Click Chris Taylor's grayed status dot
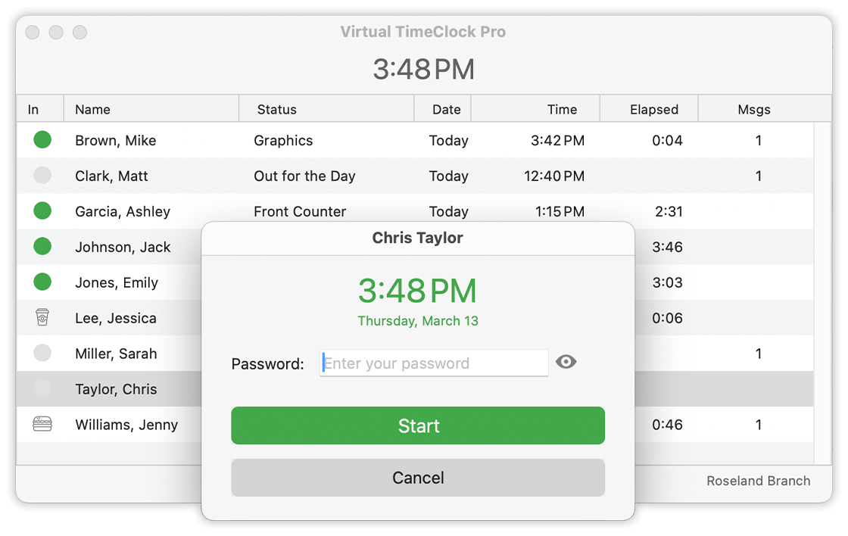This screenshot has height=536, width=848. pos(42,388)
